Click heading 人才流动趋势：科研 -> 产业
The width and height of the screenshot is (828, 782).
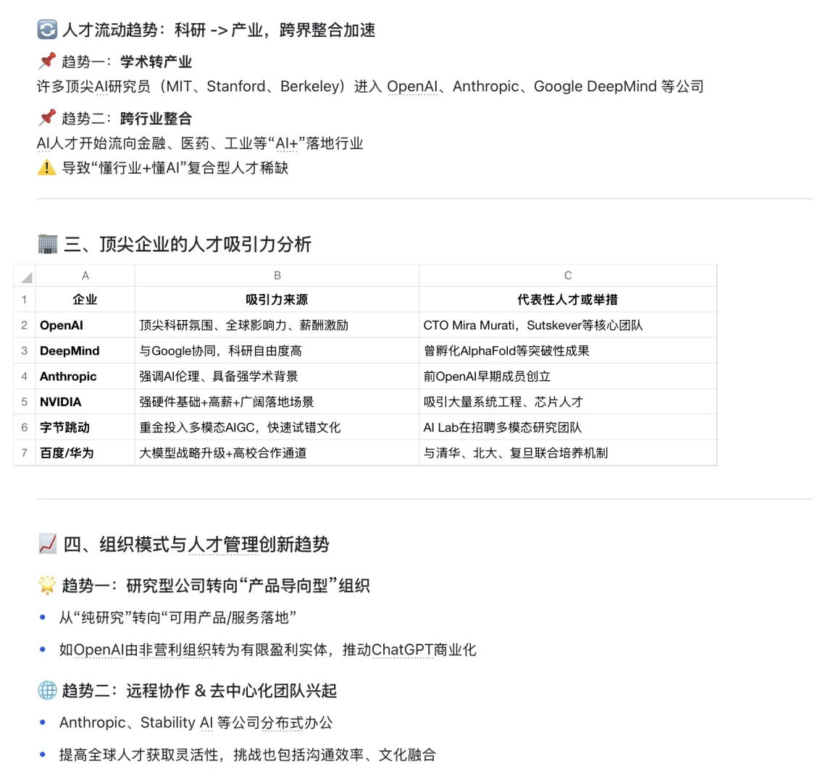(x=219, y=30)
